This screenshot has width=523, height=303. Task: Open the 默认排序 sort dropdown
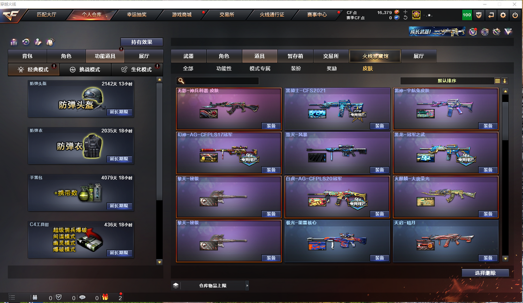tap(447, 81)
